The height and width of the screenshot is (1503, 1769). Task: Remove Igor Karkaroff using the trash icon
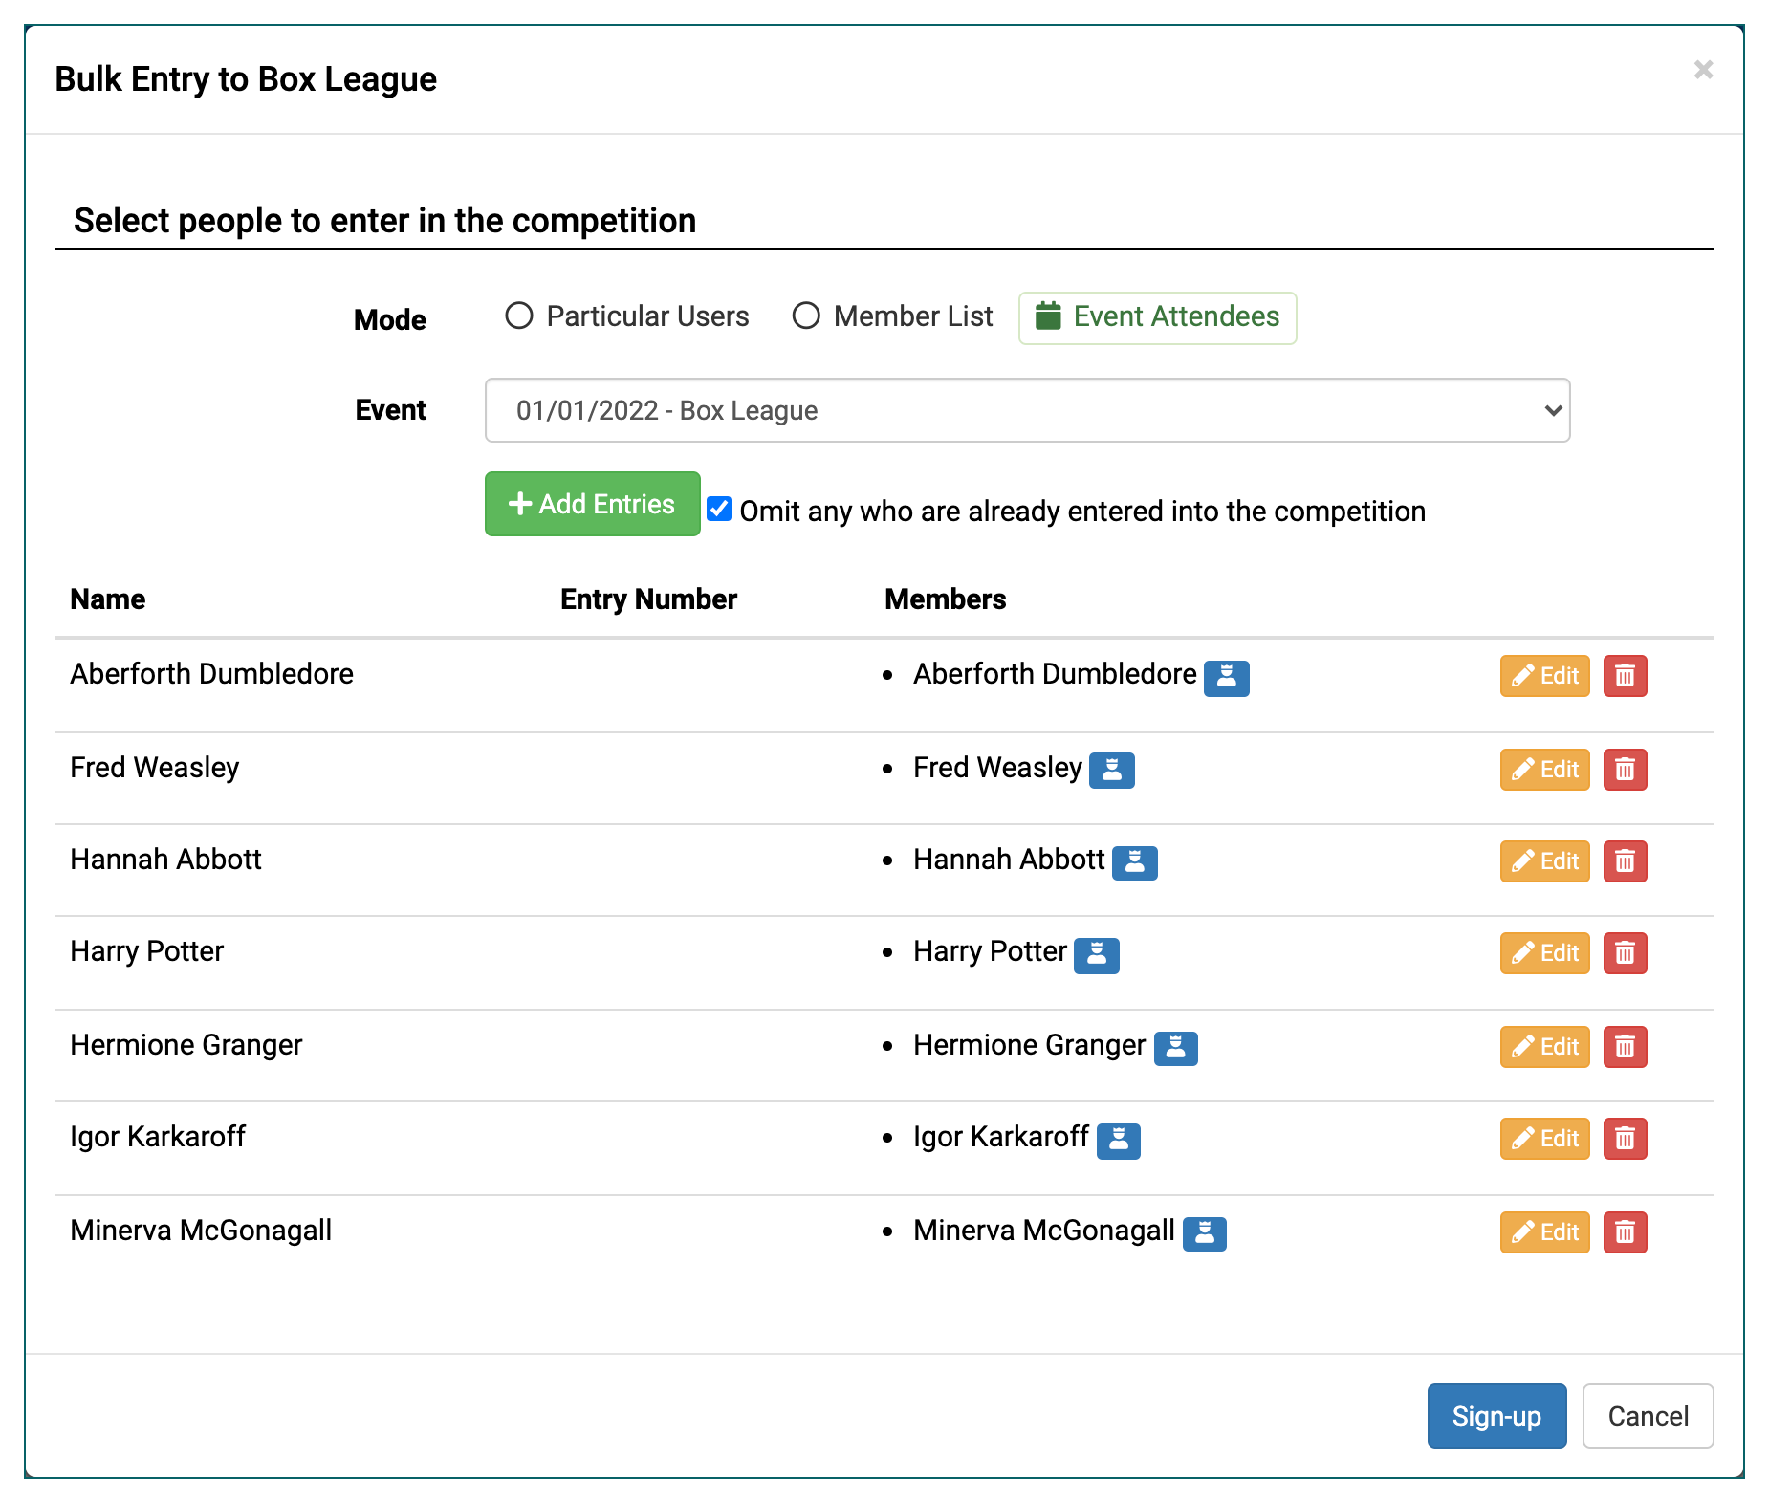[1625, 1140]
